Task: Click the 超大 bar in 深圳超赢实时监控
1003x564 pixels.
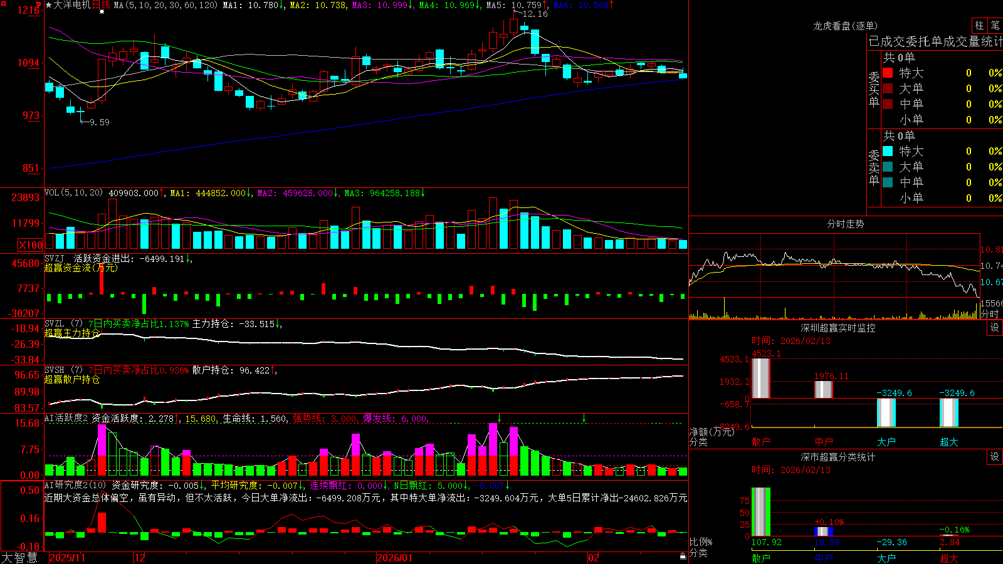Action: coord(948,412)
